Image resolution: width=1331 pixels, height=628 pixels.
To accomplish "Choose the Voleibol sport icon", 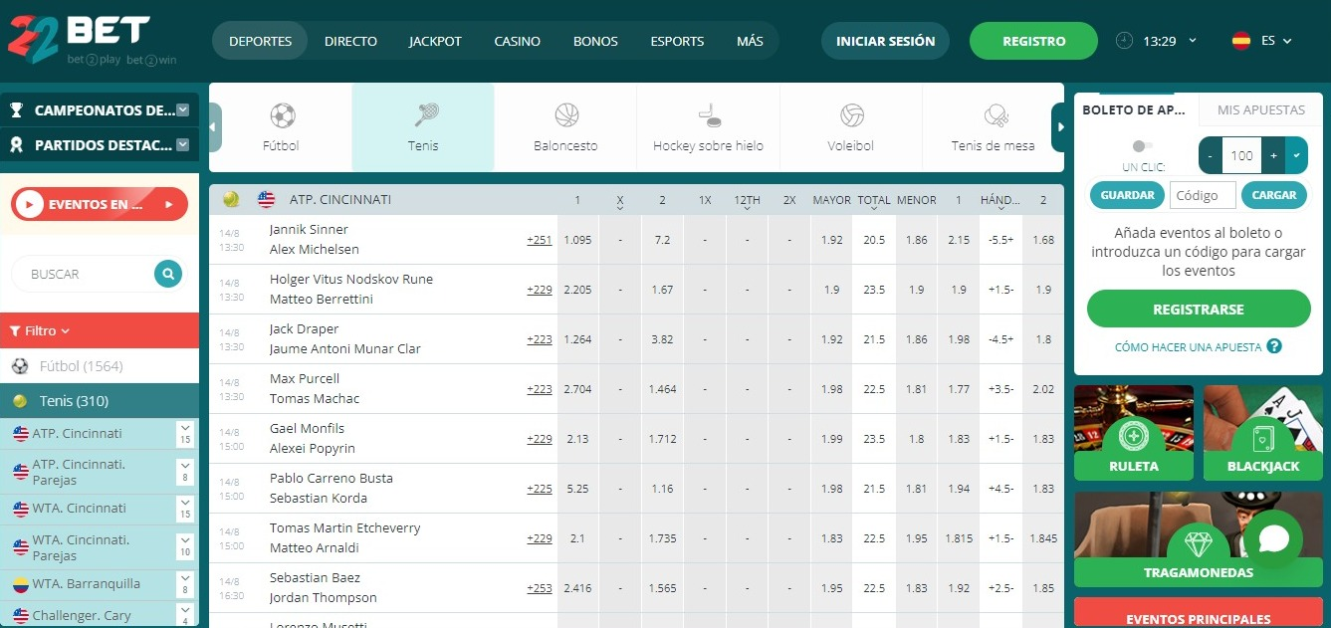I will click(851, 116).
